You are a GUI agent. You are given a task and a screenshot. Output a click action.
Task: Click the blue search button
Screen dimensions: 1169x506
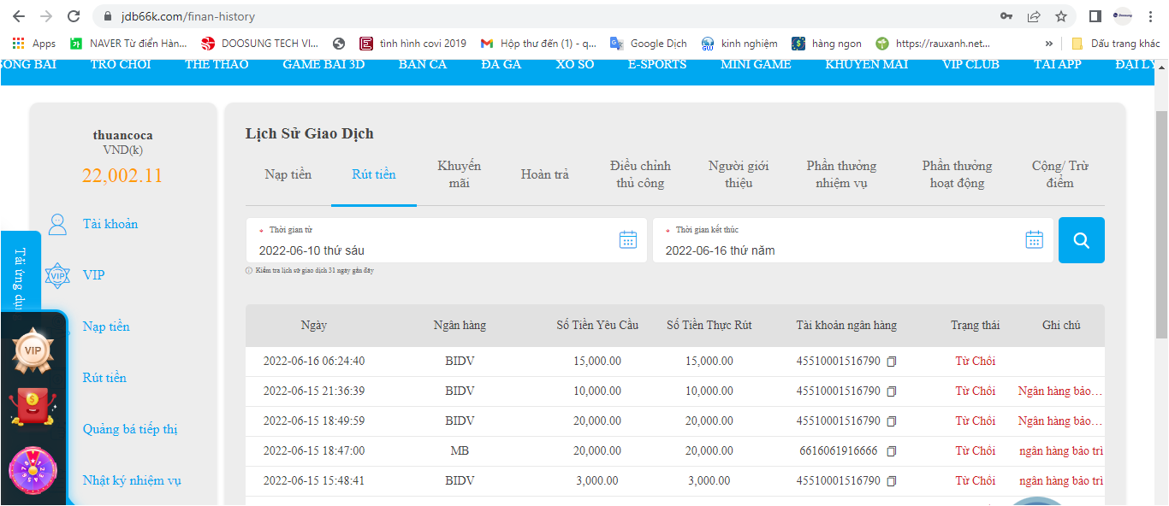pos(1082,240)
